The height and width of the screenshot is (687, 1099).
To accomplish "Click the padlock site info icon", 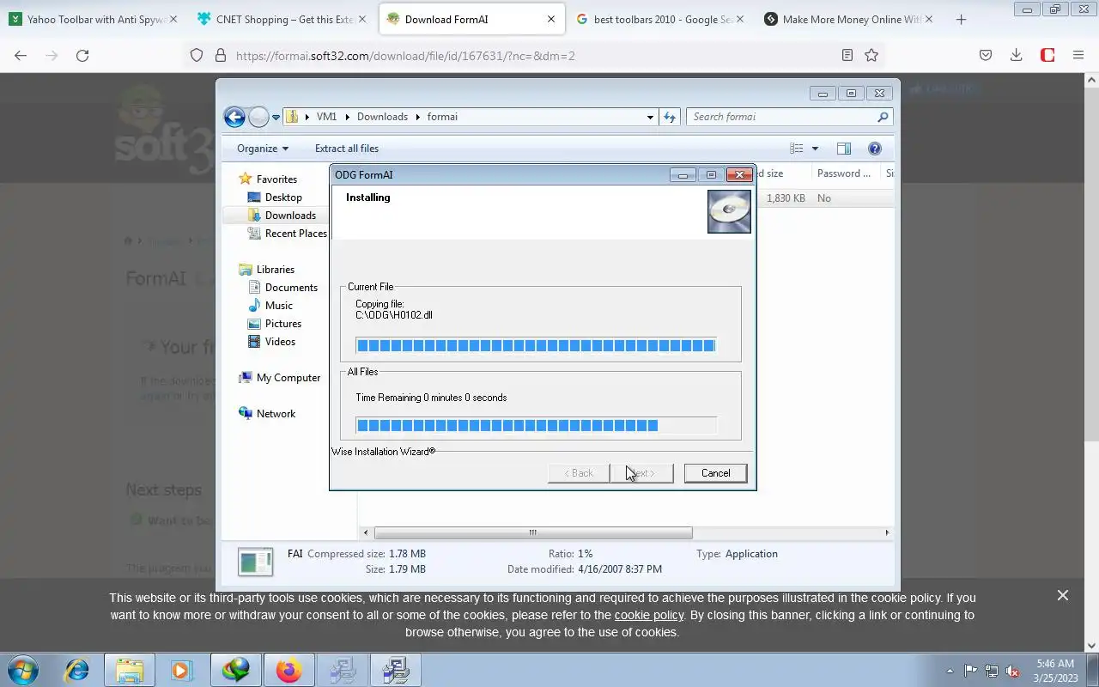I will pyautogui.click(x=220, y=55).
